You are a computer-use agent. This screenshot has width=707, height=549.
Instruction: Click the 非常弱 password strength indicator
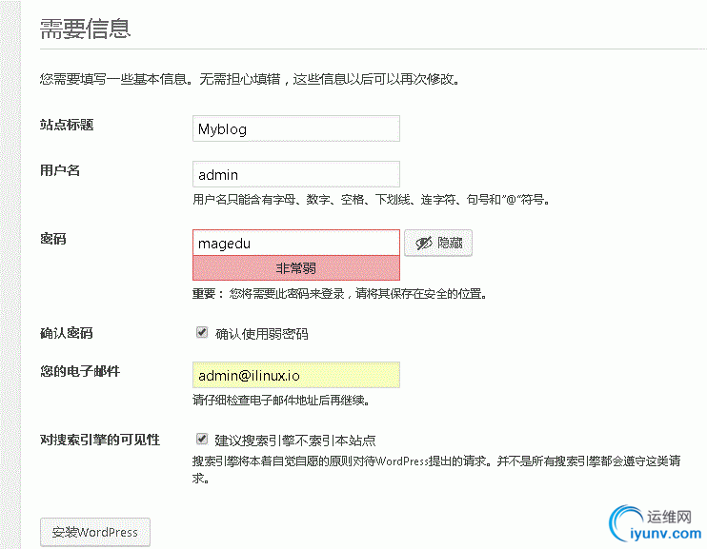[x=295, y=268]
